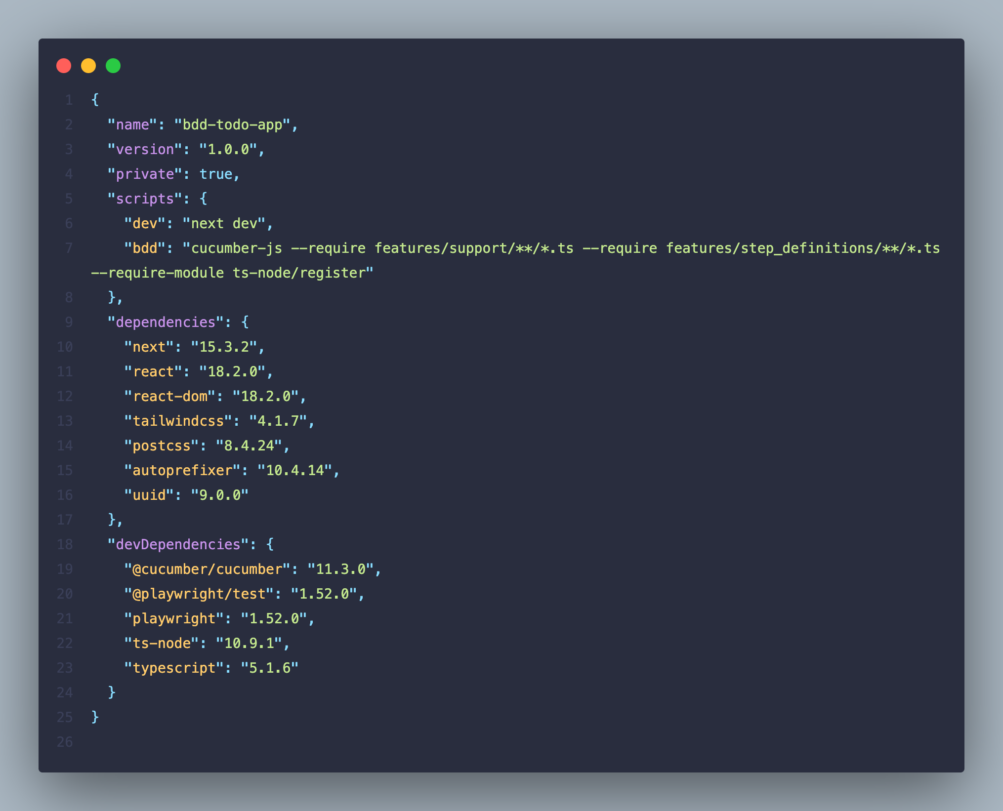Click the closing brace on line 25
1003x811 pixels.
94,717
